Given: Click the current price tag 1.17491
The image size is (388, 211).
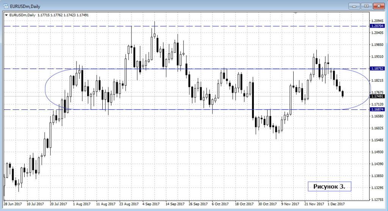Looking at the screenshot, I should coord(378,97).
